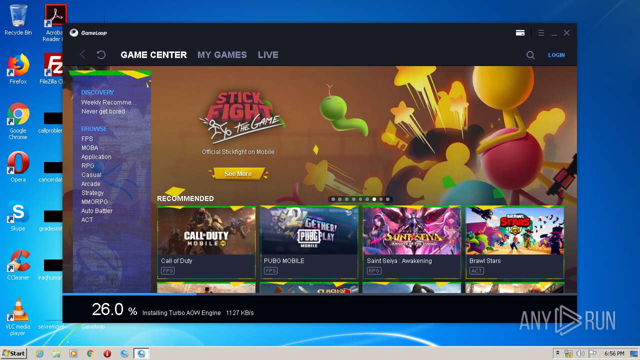
Task: Switch to the GAME CENTER tab
Action: tap(153, 55)
